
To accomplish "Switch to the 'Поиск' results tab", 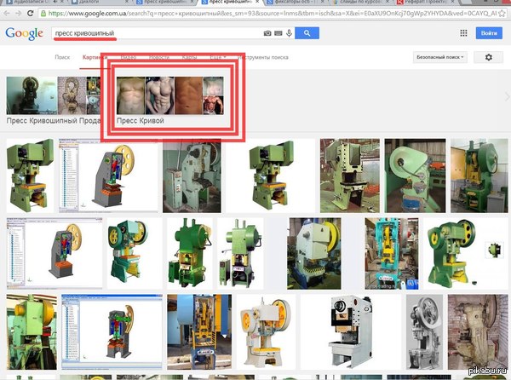I will pyautogui.click(x=62, y=57).
